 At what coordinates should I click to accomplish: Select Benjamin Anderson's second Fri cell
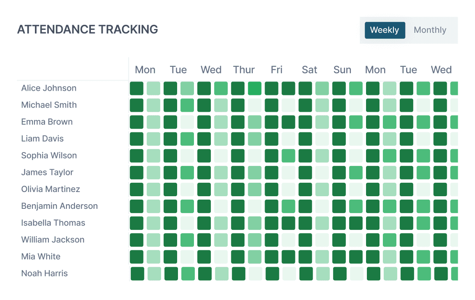(x=289, y=206)
